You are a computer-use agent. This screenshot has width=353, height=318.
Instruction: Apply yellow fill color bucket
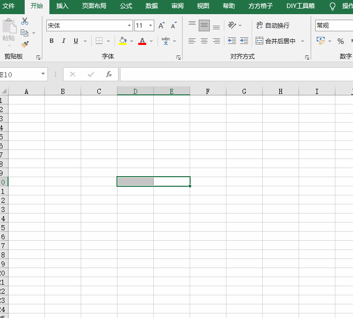pyautogui.click(x=123, y=41)
